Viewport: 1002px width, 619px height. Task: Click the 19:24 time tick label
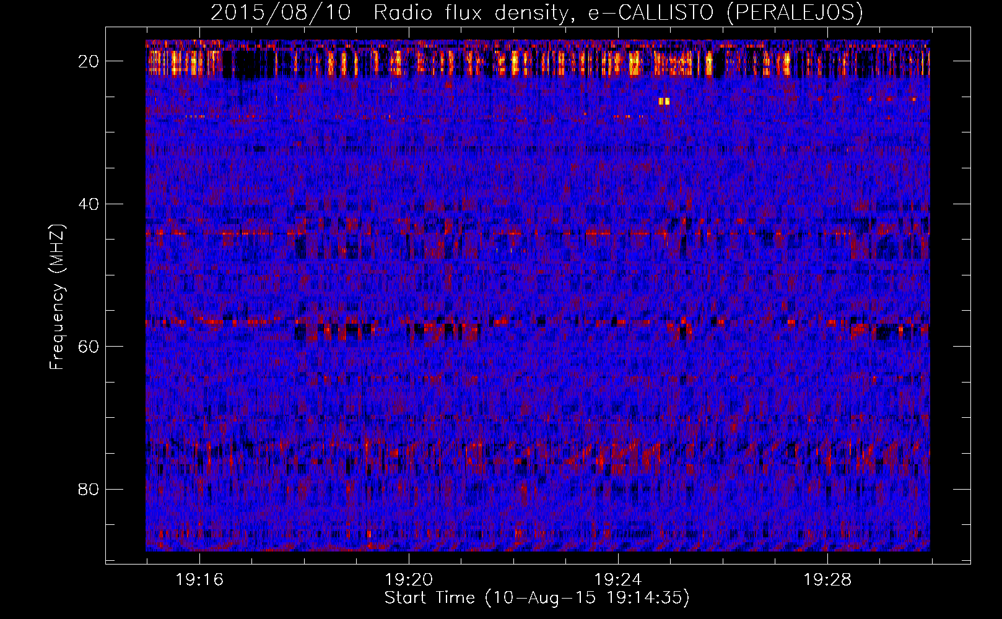[x=618, y=580]
